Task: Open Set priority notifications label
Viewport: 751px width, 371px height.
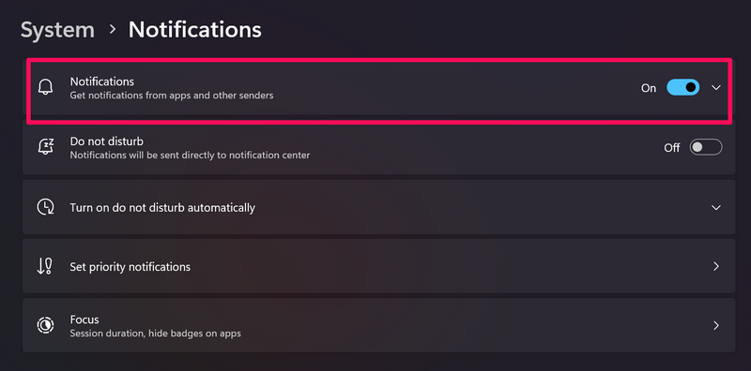Action: 130,267
